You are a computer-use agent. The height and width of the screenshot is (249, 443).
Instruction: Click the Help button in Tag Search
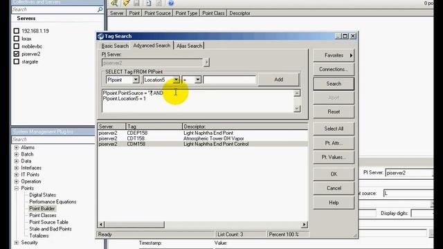pos(334,203)
